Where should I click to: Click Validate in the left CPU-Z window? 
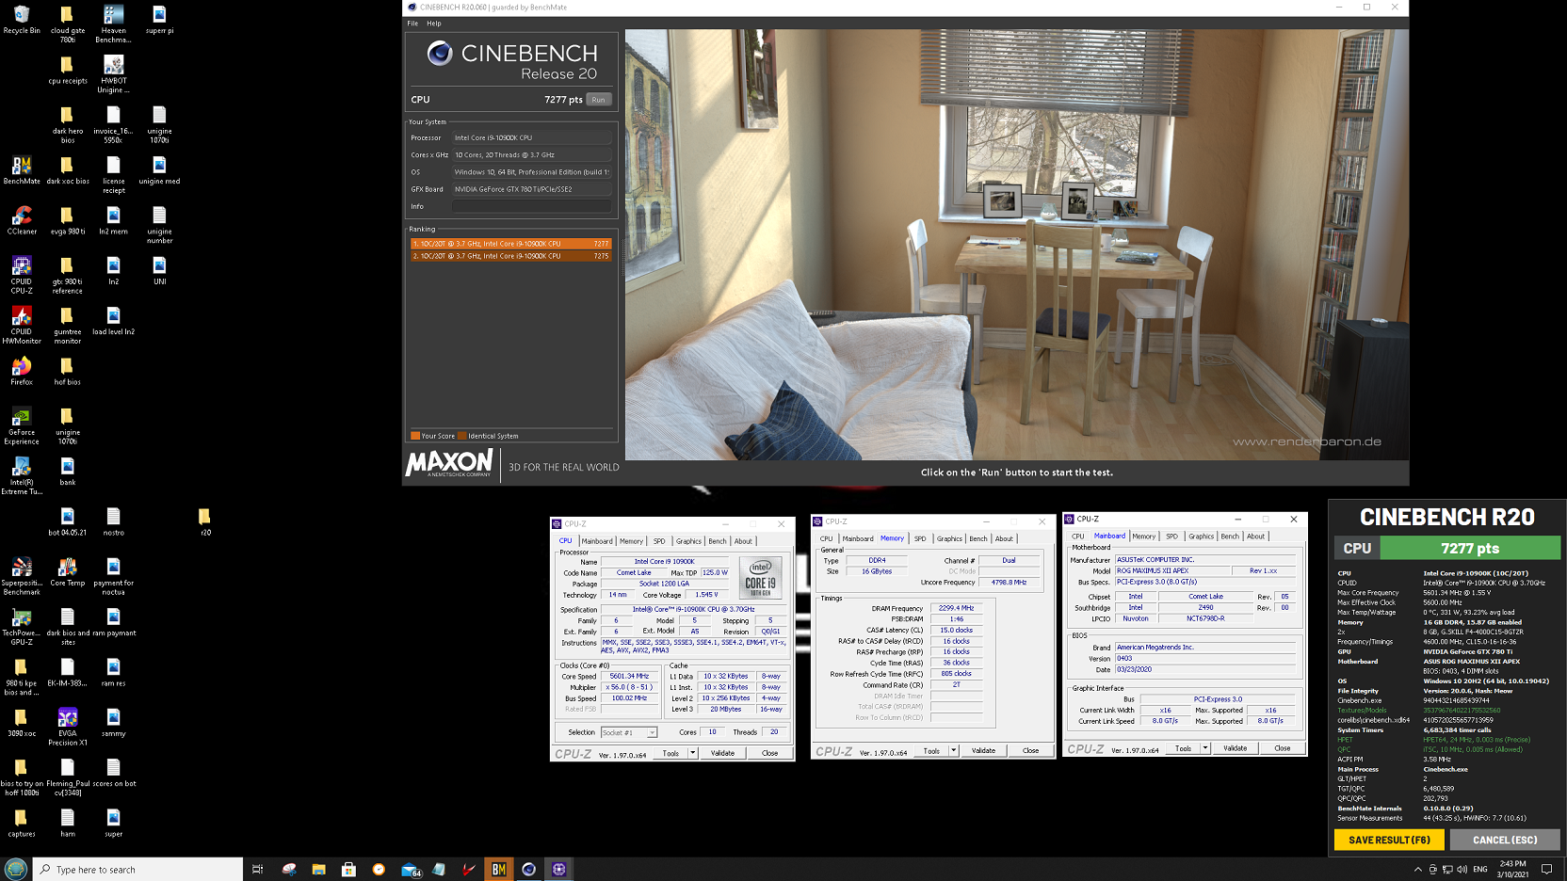[x=722, y=753]
